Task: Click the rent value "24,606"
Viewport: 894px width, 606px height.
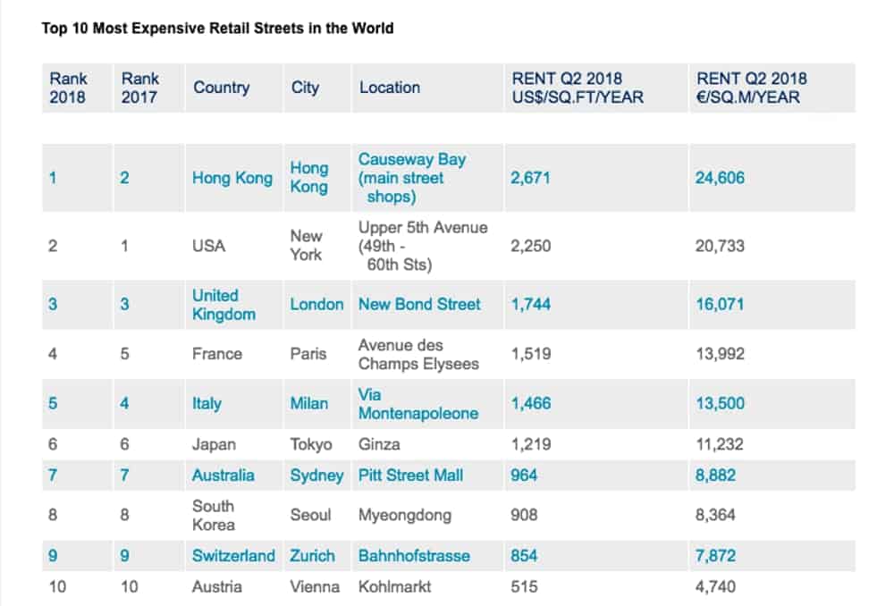Action: pyautogui.click(x=720, y=178)
